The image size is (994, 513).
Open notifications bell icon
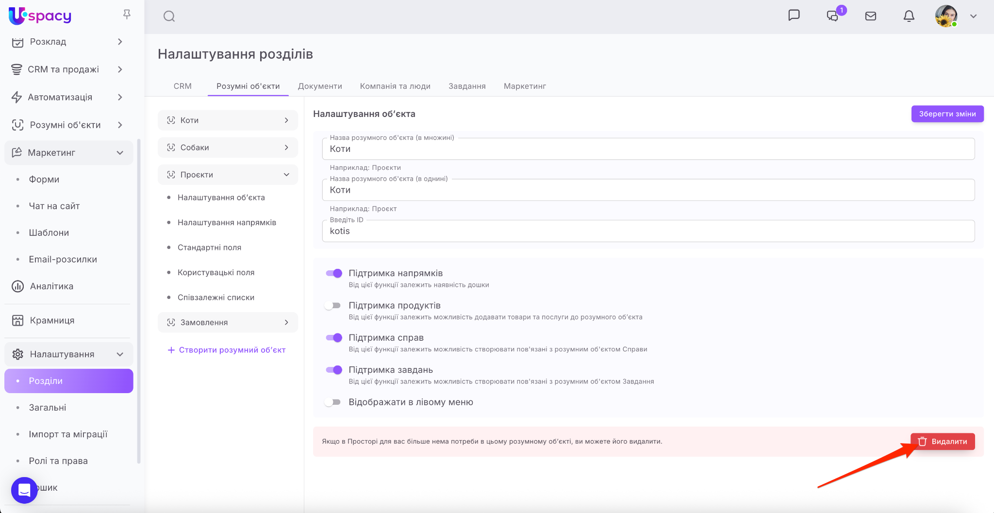click(x=909, y=16)
